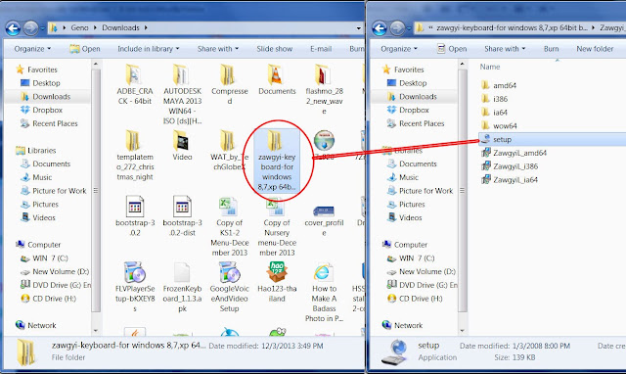
Task: Select WAT_by_TechGlobeX folder icon
Action: tap(228, 141)
